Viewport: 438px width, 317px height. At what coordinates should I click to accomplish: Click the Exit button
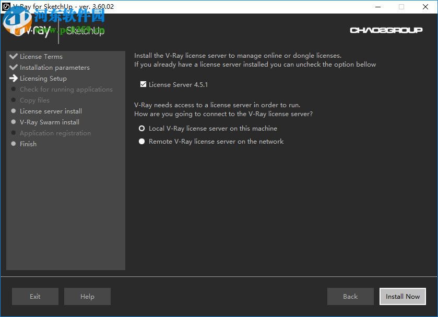coord(35,296)
